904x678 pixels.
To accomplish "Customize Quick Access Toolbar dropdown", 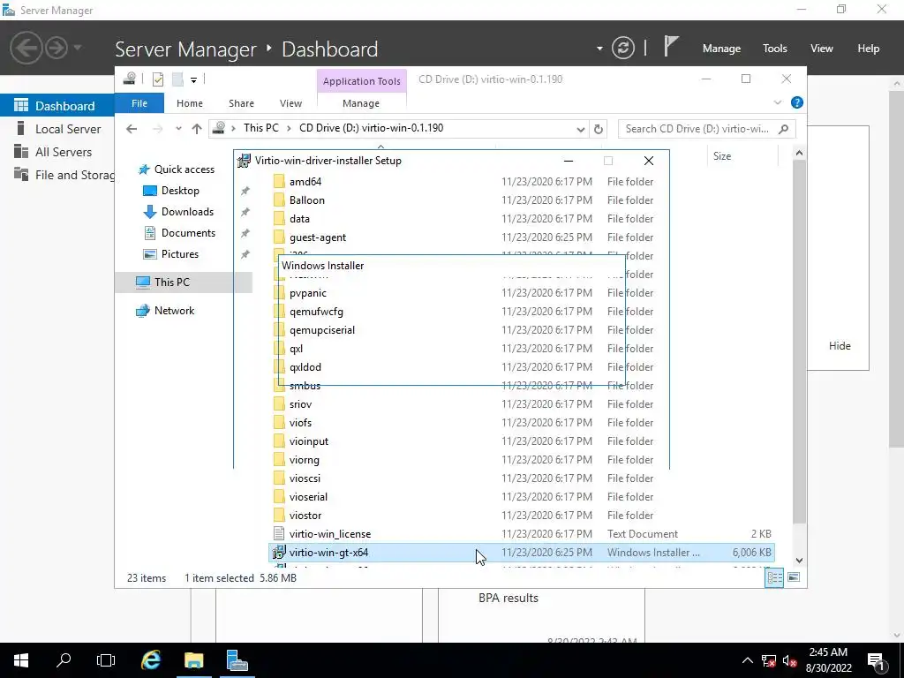I will [193, 80].
